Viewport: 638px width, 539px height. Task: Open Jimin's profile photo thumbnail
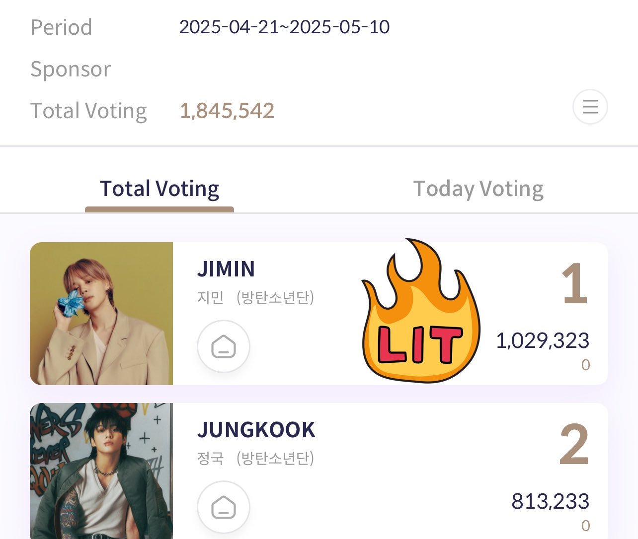pyautogui.click(x=101, y=314)
